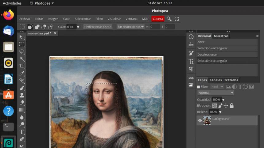Viewport: 264px width, 148px height.
Task: Select the Clone Stamp tool
Action: pyautogui.click(x=22, y=95)
